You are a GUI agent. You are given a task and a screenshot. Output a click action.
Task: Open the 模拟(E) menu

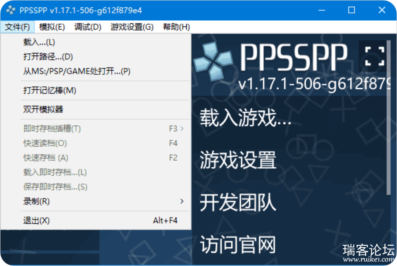tap(52, 27)
